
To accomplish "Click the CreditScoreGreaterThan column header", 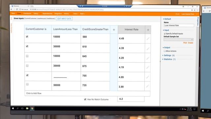I will tap(95, 29).
